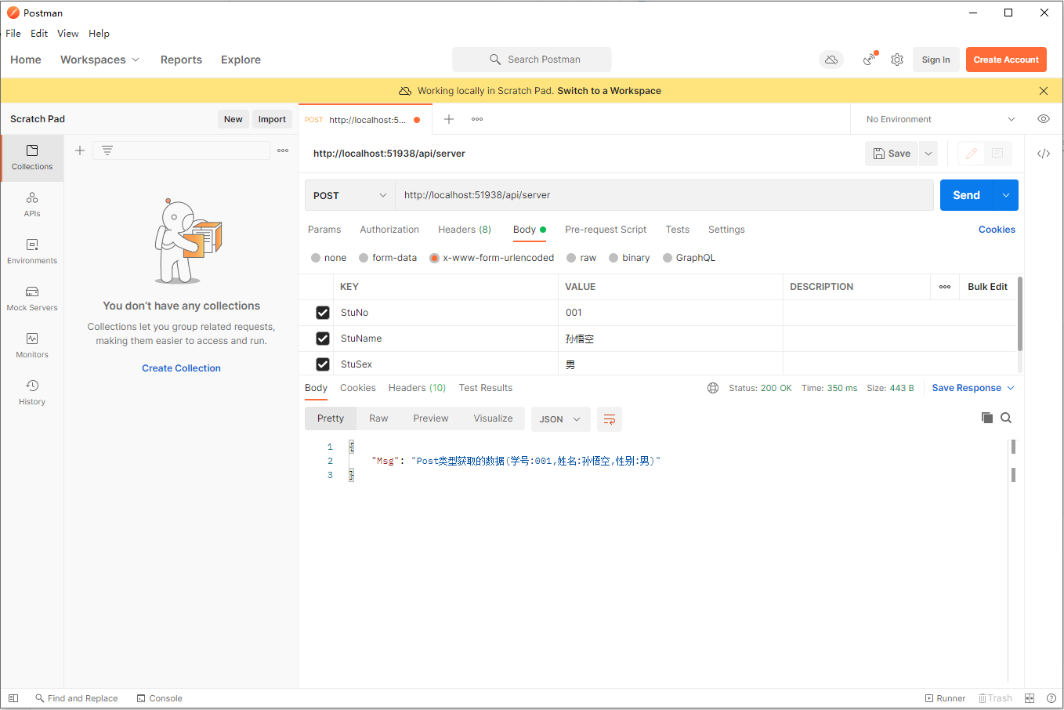Open the File menu

13,34
